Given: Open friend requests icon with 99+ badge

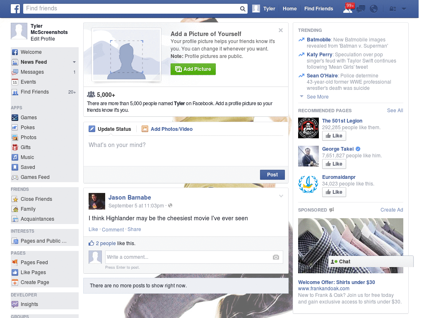Looking at the screenshot, I should coord(348,8).
